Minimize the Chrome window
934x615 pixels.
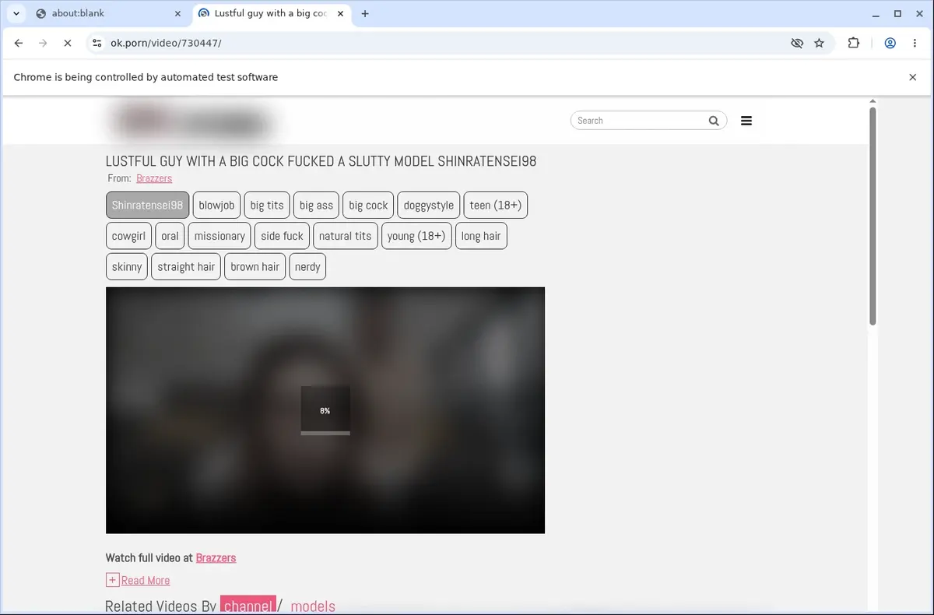coord(876,13)
